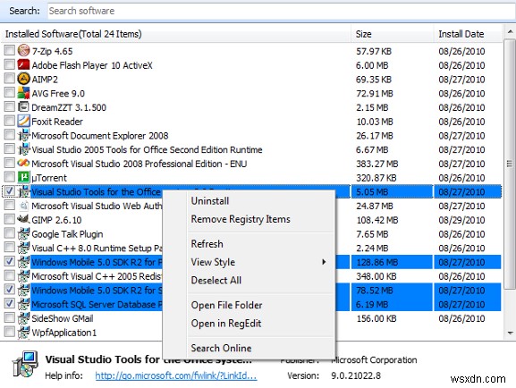Click the µTorrent icon

tap(23, 177)
